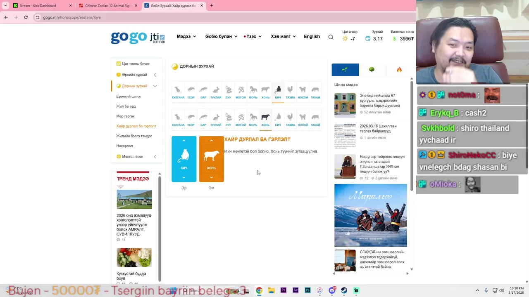The image size is (529, 297).
Task: Step the blue Бич card down
Action: coord(184,177)
